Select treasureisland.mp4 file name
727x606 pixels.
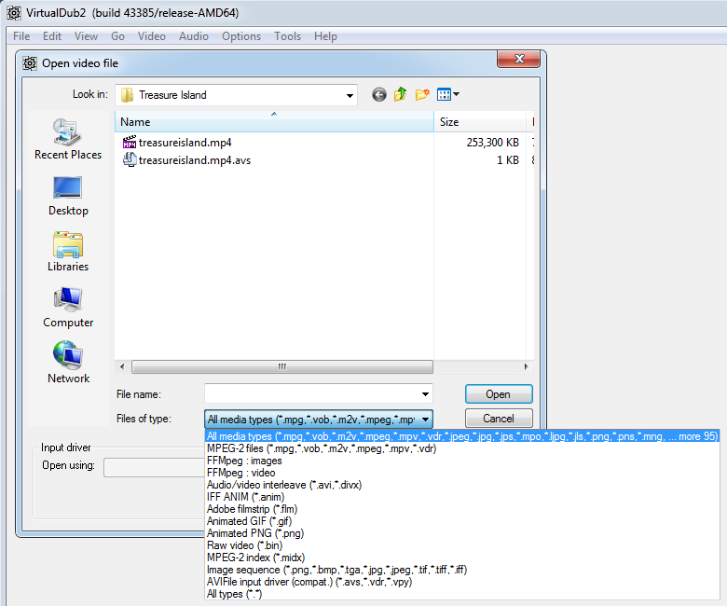click(x=185, y=143)
